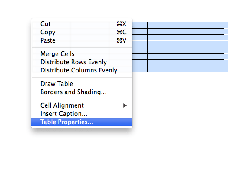Viewport: 241px width, 191px height.
Task: Activate the Draw Table option
Action: (x=82, y=84)
